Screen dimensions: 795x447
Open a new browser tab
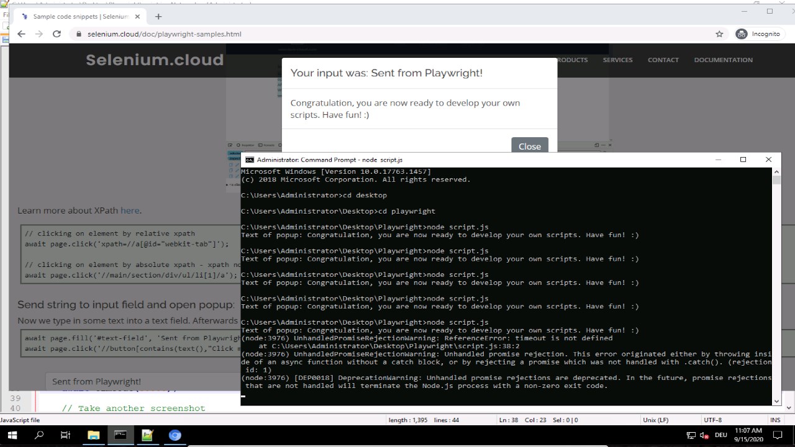(158, 17)
